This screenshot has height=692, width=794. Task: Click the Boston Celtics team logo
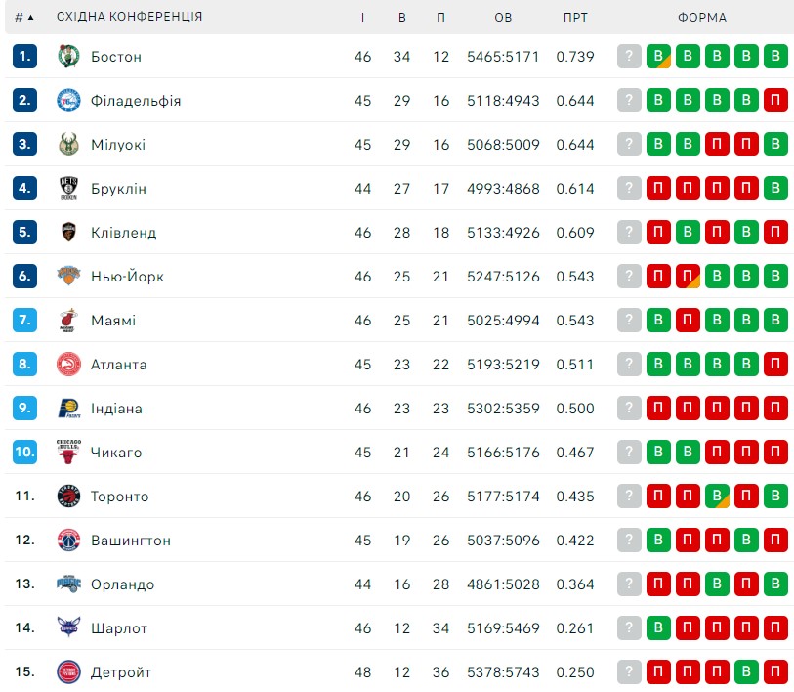tap(68, 57)
